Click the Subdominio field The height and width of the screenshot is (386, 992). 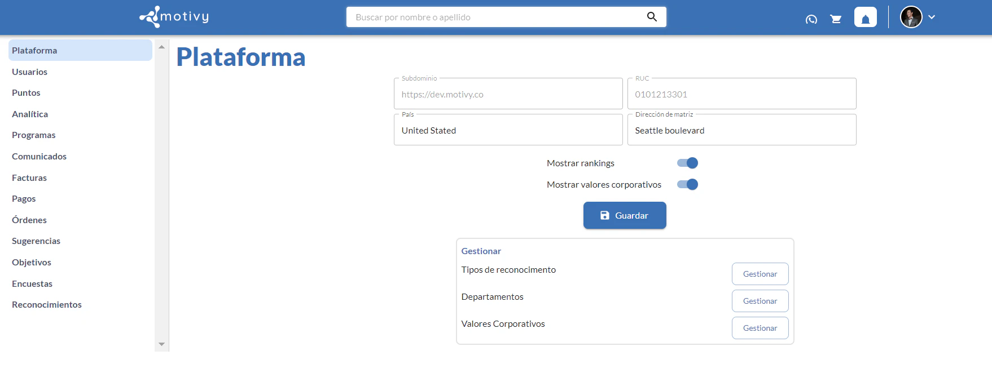(x=508, y=94)
